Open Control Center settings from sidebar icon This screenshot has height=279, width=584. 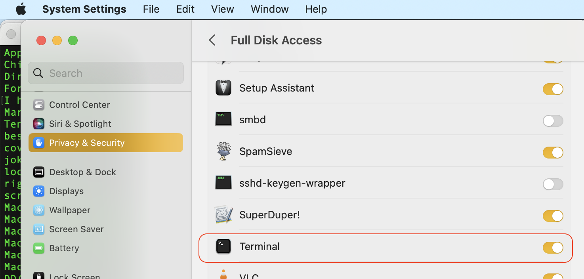pos(38,105)
